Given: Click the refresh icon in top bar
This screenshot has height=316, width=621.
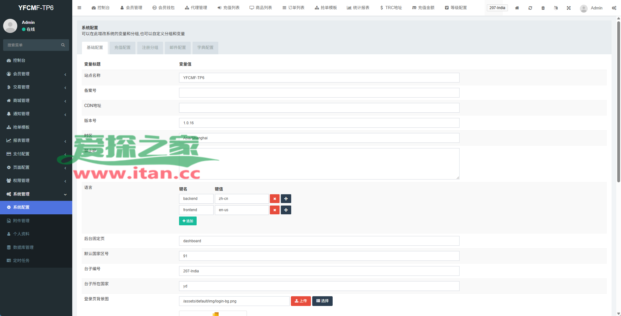Looking at the screenshot, I should click(x=530, y=8).
